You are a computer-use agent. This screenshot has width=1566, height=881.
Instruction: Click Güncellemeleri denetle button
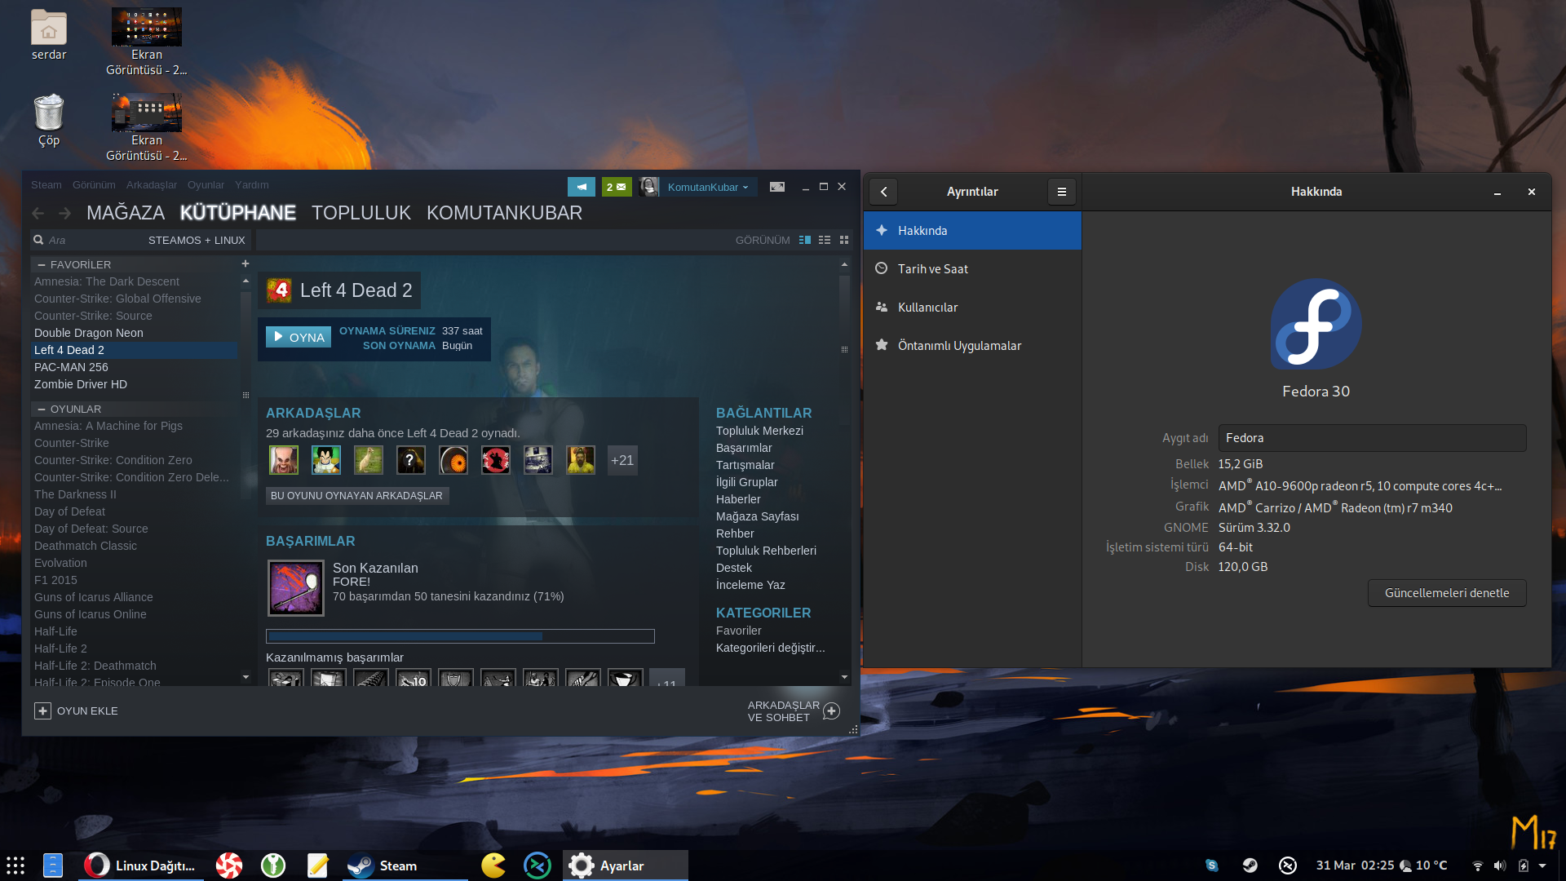[1447, 591]
